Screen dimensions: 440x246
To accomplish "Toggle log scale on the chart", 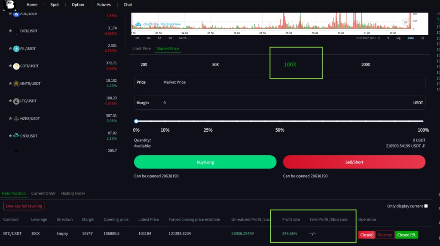I will [398, 38].
